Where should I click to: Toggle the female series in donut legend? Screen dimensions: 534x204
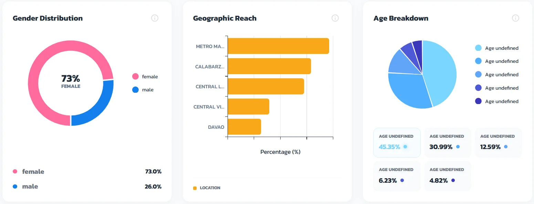pos(145,77)
